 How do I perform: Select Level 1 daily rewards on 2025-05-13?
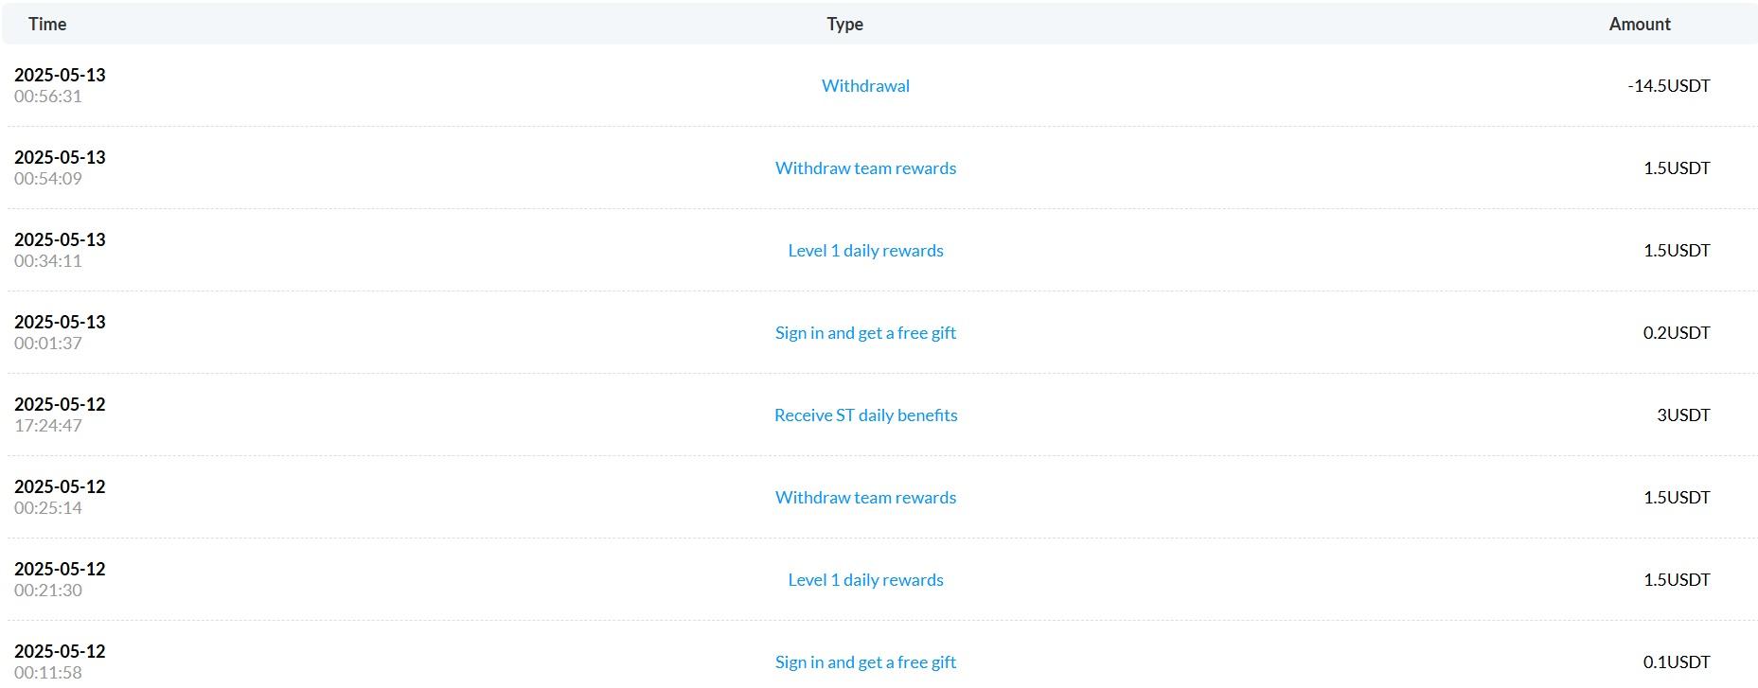865,250
